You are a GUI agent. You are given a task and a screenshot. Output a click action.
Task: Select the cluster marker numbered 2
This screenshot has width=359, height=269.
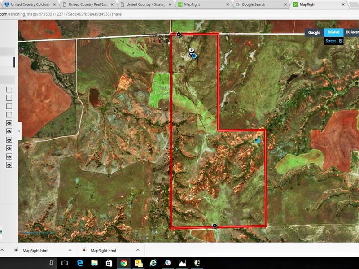(x=191, y=50)
